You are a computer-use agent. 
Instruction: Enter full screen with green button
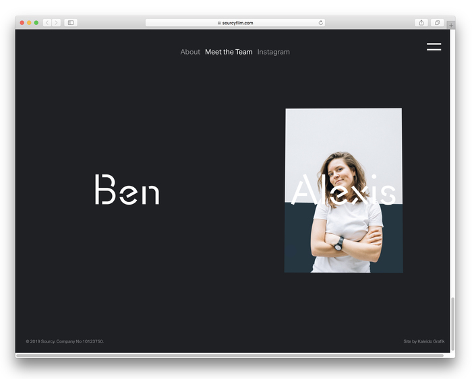[36, 23]
